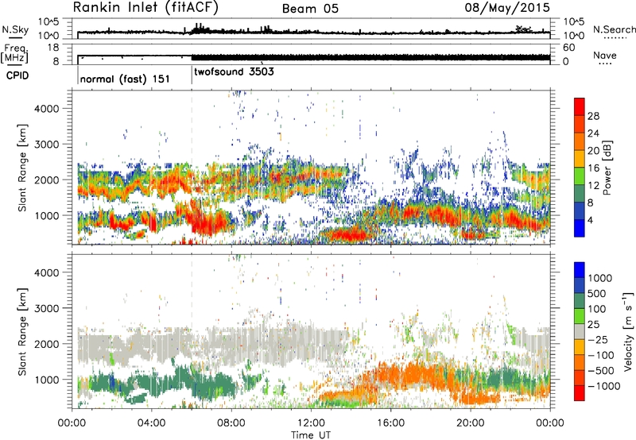Click the '20:00' time axis label

coord(470,423)
